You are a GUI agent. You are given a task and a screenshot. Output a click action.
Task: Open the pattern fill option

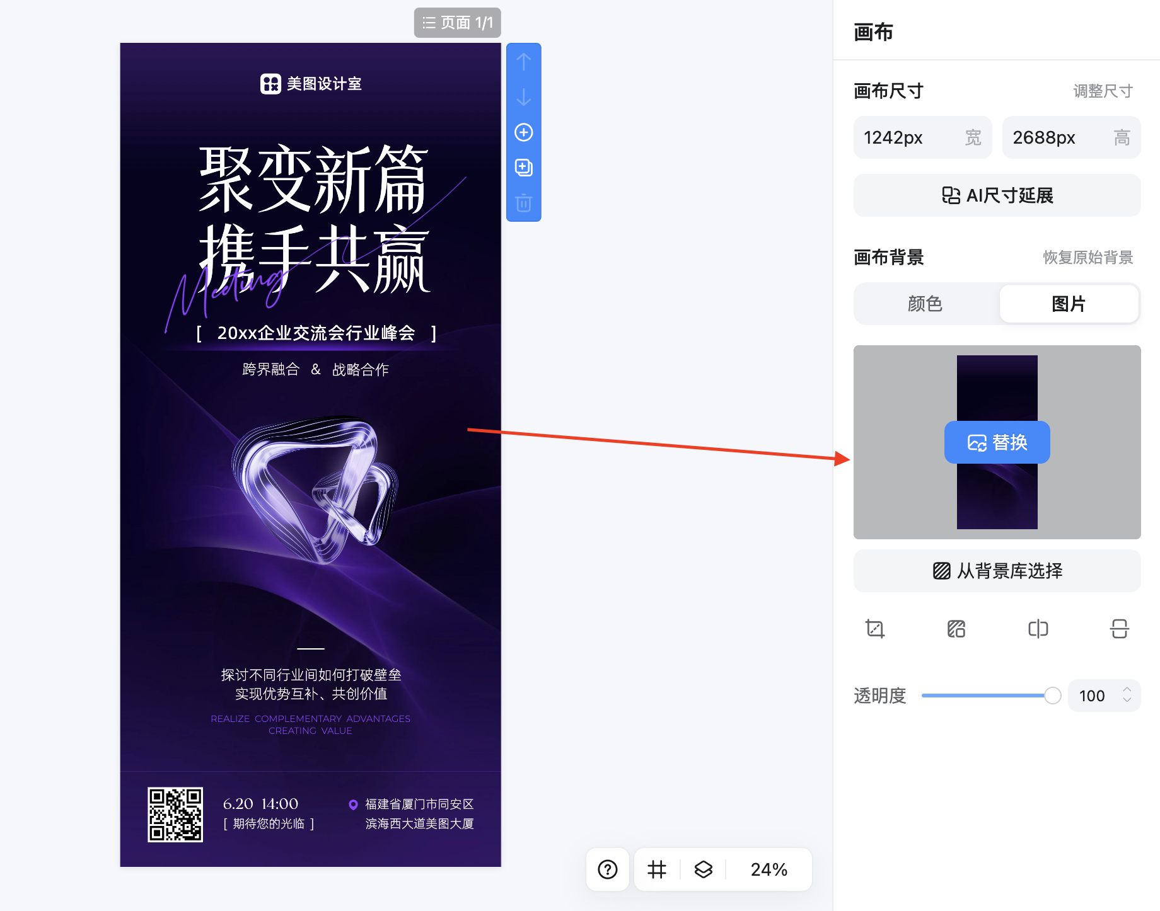click(956, 629)
